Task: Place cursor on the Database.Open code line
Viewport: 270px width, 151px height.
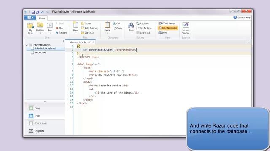Action: 110,50
